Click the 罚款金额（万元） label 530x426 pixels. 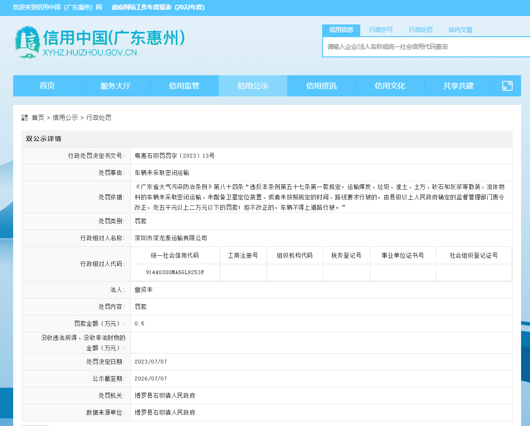[x=99, y=323]
